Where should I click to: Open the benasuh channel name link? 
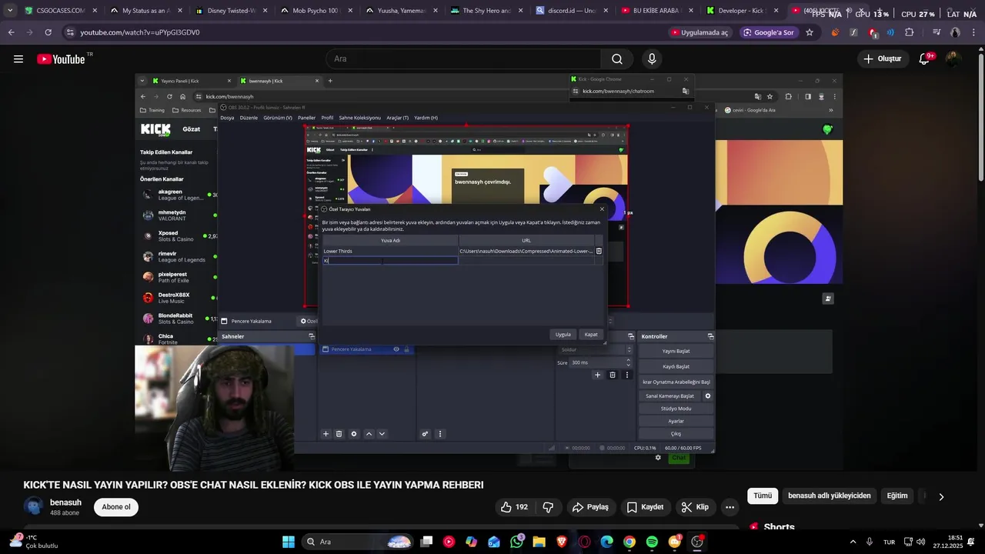tap(65, 502)
